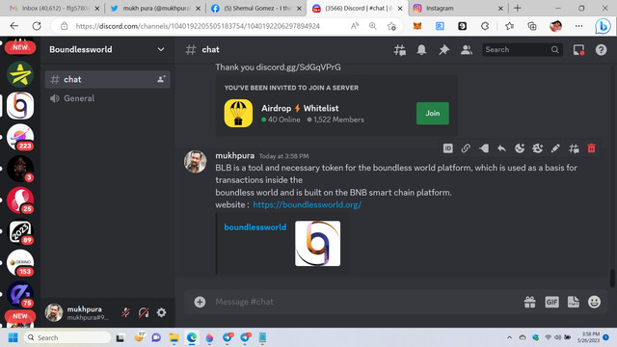This screenshot has height=347, width=617.
Task: Open Edge settings and more menu
Action: click(578, 26)
